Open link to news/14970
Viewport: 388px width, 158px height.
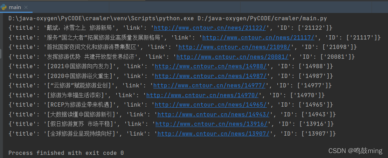pos(202,95)
